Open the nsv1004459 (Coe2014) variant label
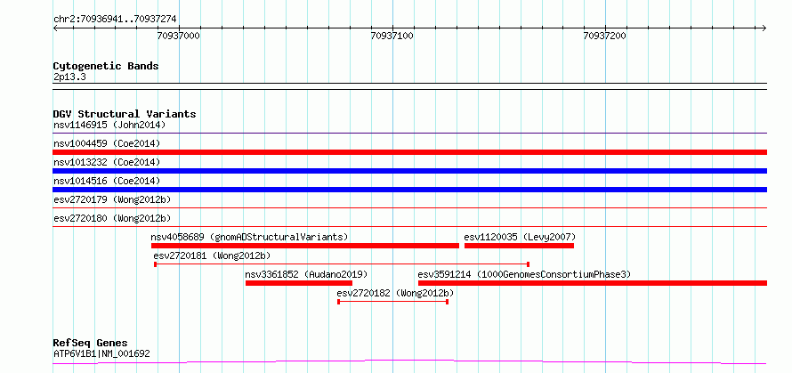Screen dimensions: 792x373 click(107, 143)
